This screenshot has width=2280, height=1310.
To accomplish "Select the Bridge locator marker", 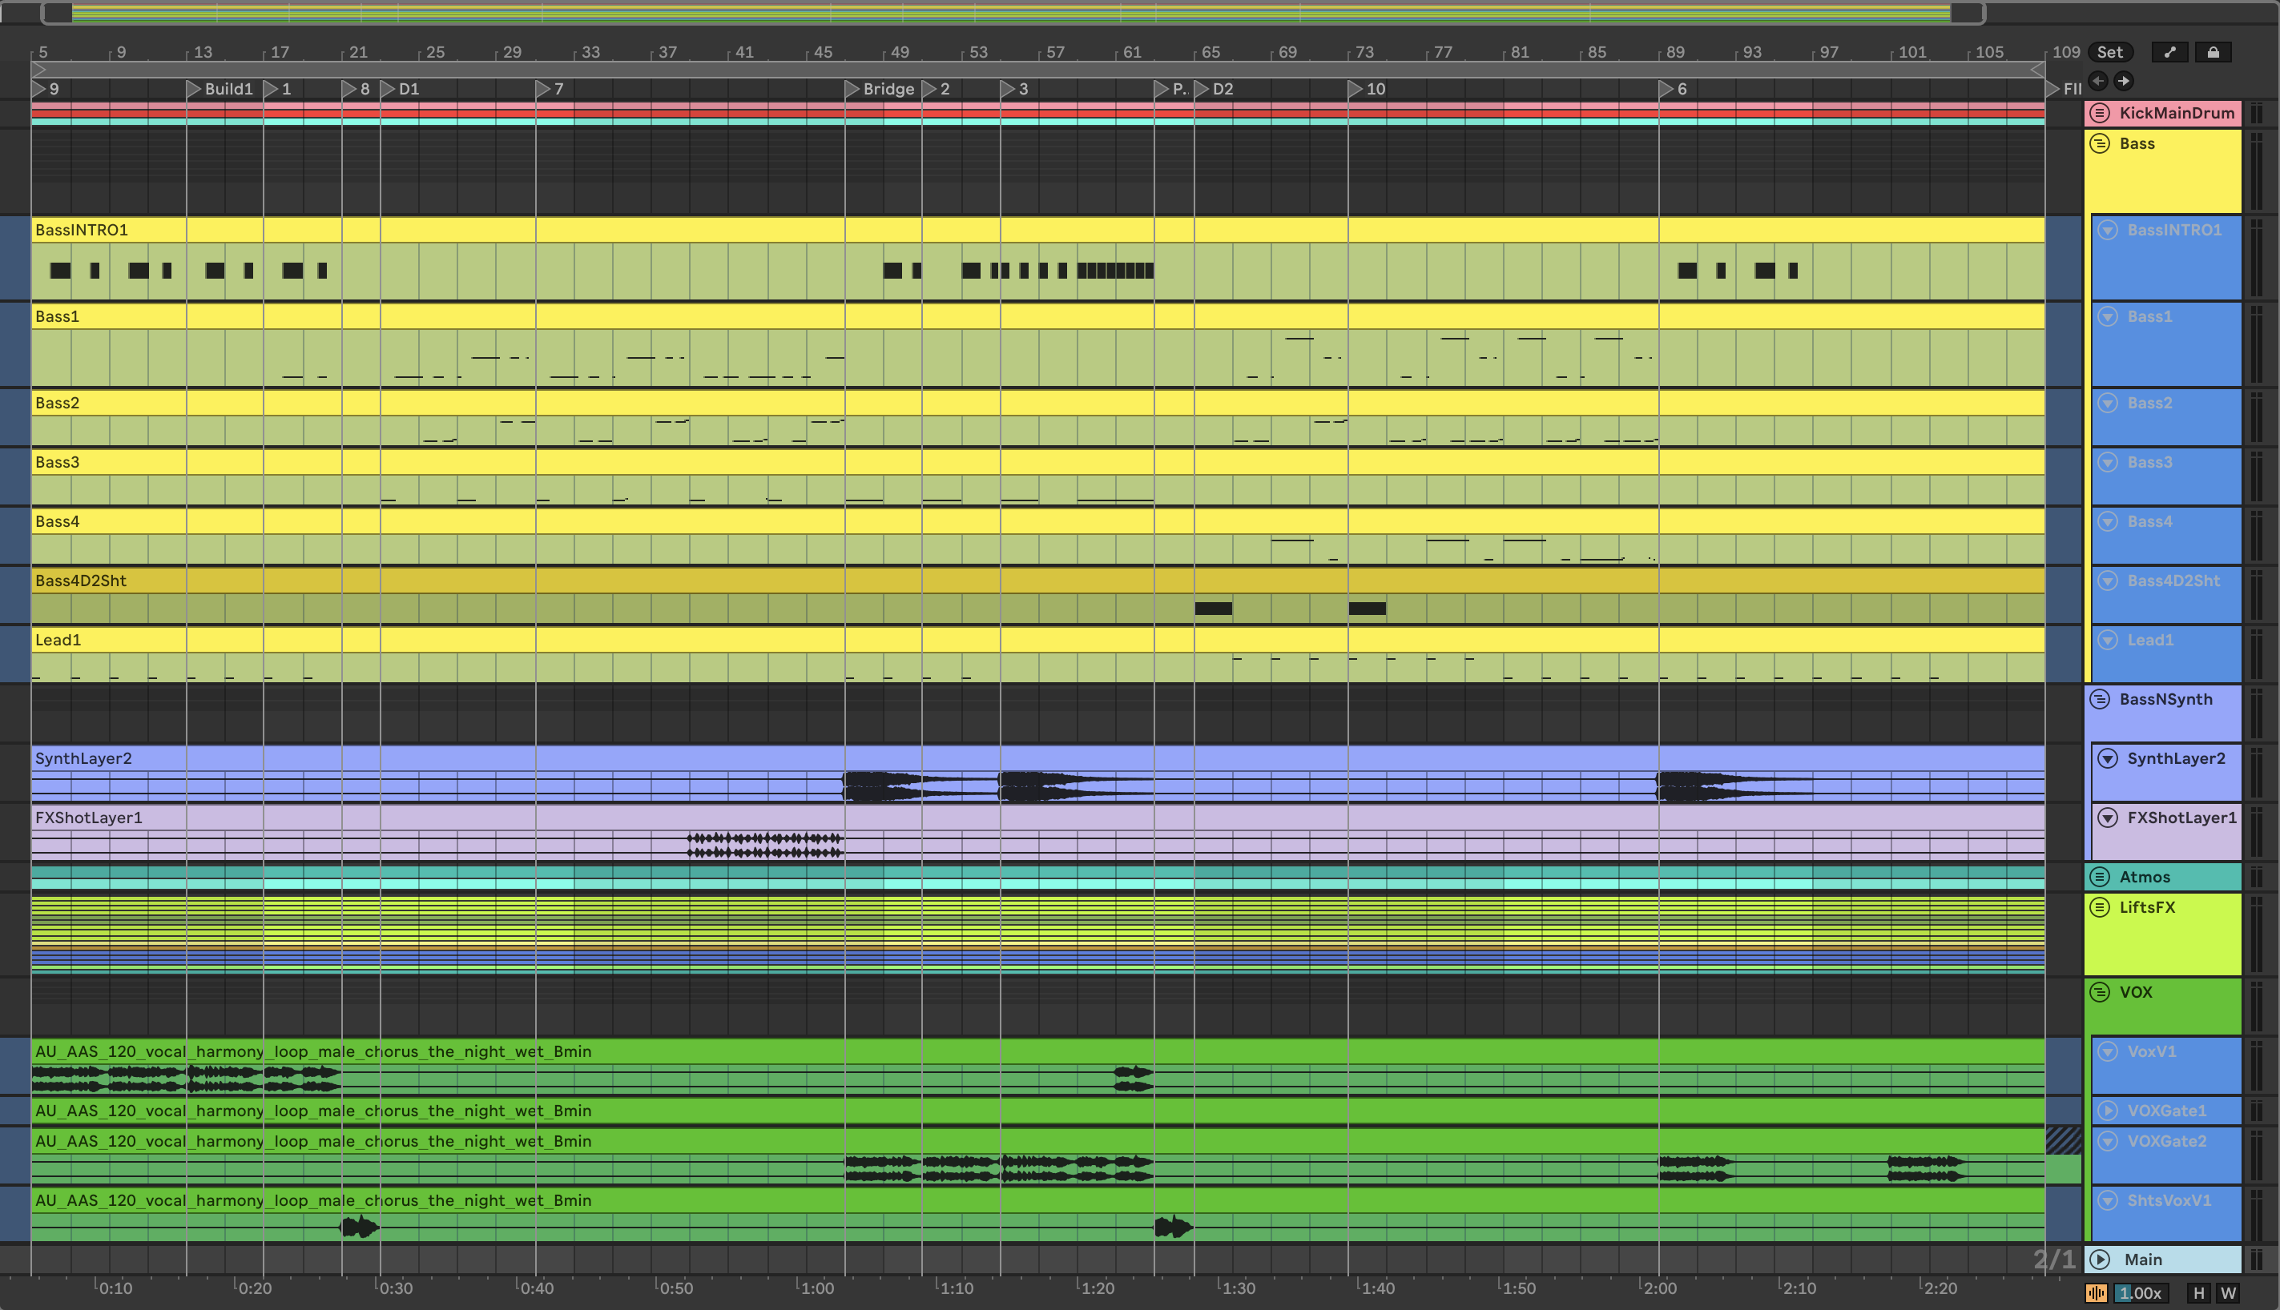I will tap(852, 89).
